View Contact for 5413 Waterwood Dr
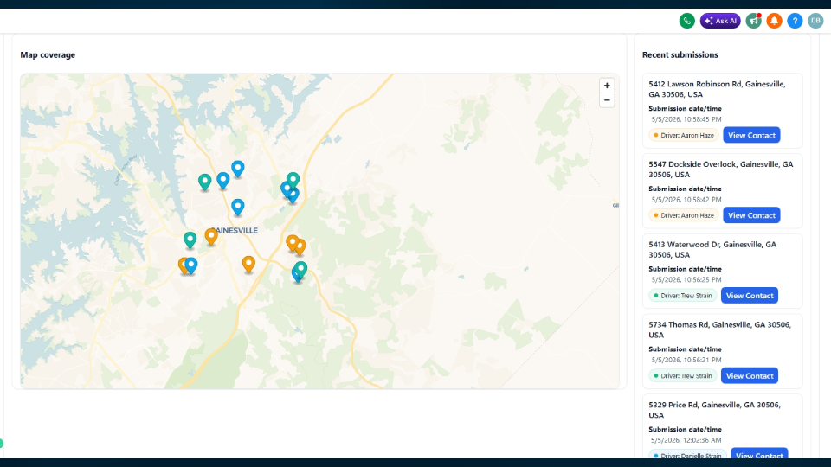The image size is (831, 467). pyautogui.click(x=750, y=296)
